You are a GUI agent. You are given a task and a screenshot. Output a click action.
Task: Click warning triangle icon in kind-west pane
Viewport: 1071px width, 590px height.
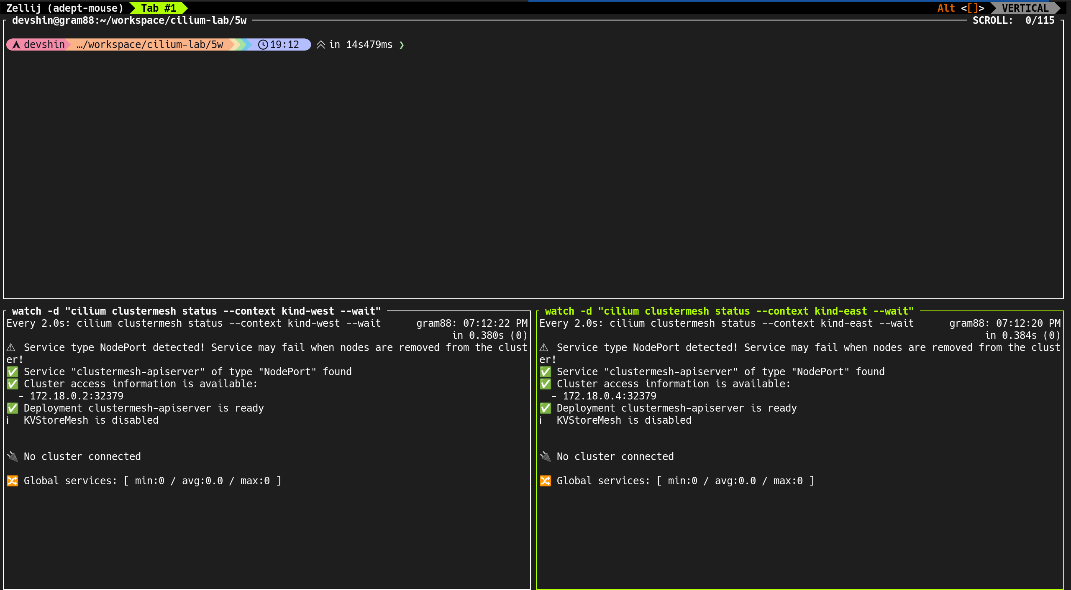(11, 347)
